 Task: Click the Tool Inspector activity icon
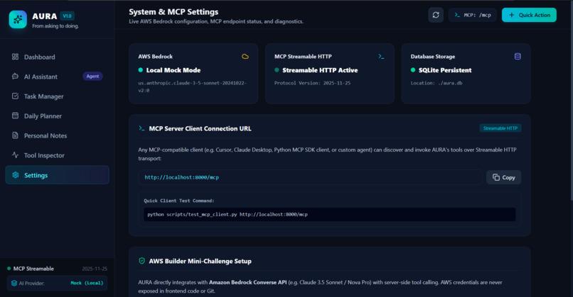coord(15,155)
